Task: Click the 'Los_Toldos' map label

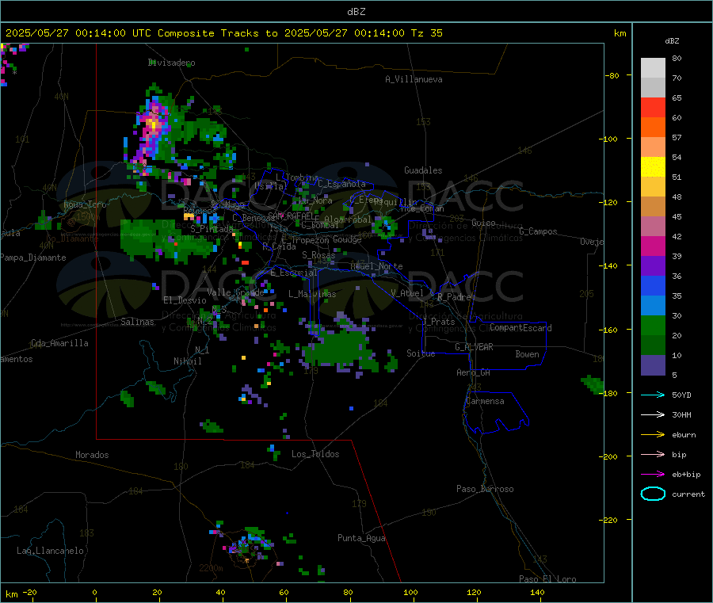Action: point(315,454)
